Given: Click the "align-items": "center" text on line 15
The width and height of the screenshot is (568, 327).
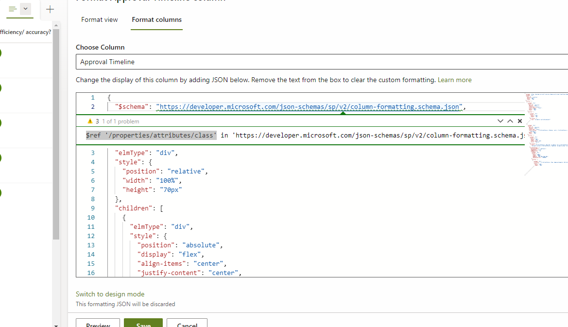Looking at the screenshot, I should tap(182, 264).
